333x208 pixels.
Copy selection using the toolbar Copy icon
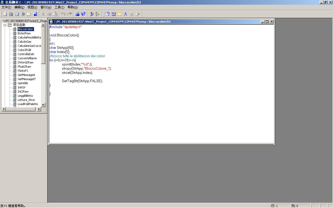coord(49,14)
